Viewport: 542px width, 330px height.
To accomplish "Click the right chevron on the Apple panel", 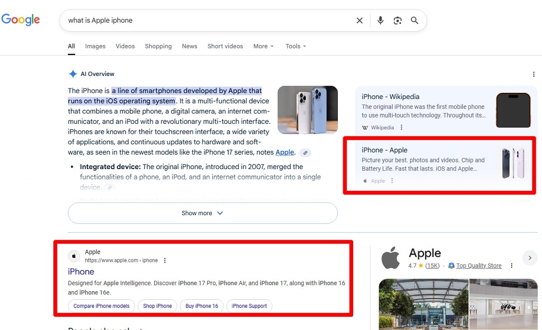I will point(530,258).
